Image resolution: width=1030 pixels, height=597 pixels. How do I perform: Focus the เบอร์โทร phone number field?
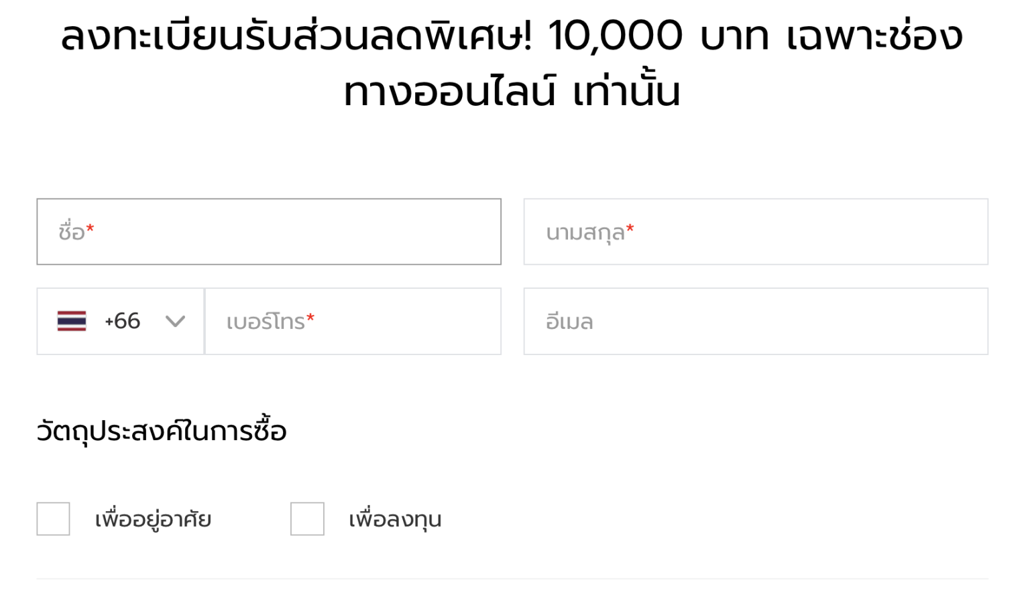[353, 322]
